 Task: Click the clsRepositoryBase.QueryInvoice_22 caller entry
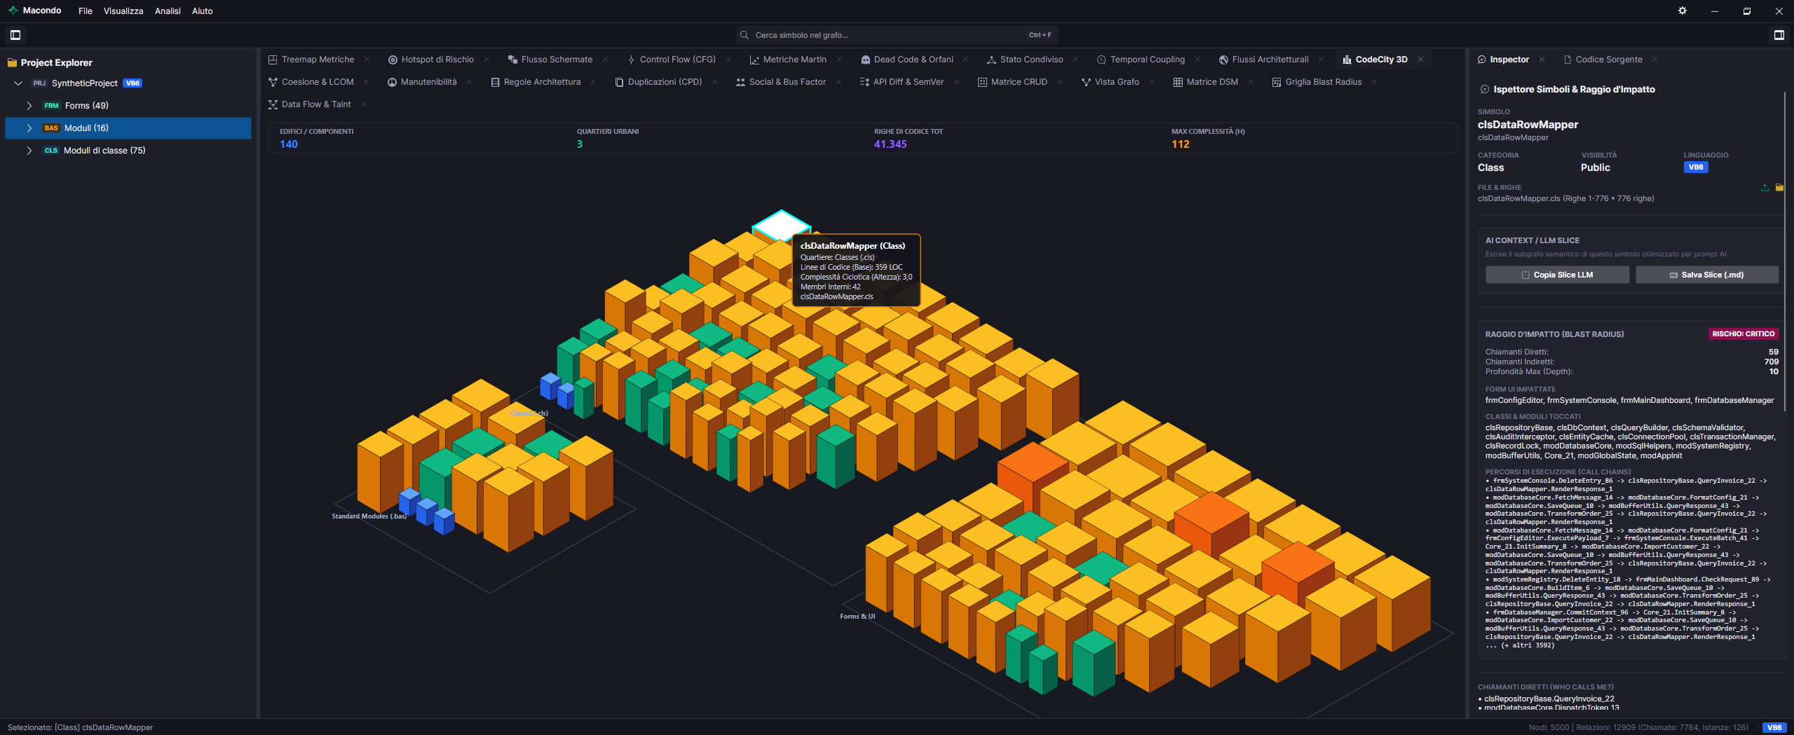1549,699
